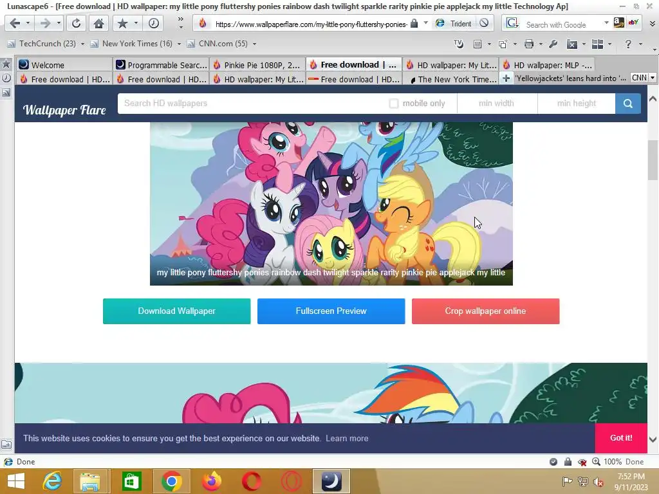Expand the TechCrunch (23) feed dropdown
Screen dimensions: 659x494
[x=82, y=44]
